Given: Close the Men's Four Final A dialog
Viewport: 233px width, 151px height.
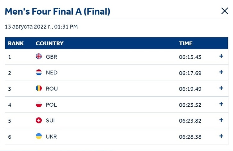Looking at the screenshot, I should 225,11.
